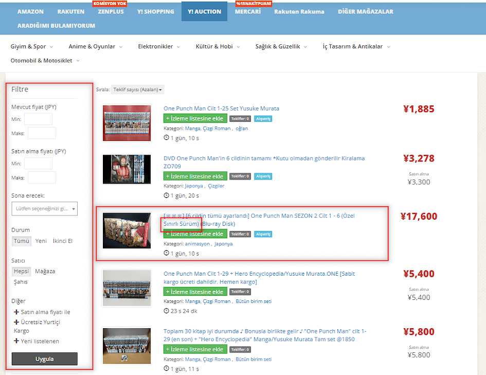Open DVD One Punch Man thumbnail
Image resolution: width=486 pixels, height=375 pixels.
click(x=127, y=169)
